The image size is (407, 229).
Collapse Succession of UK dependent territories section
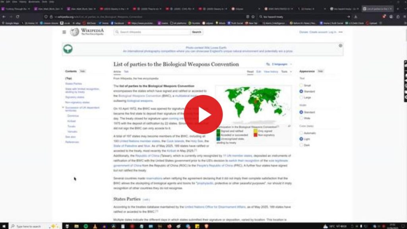(63, 107)
